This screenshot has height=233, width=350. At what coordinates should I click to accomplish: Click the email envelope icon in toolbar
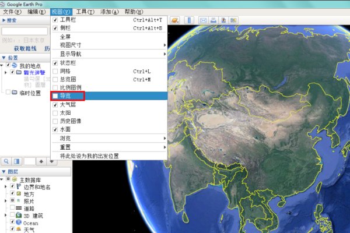203,20
